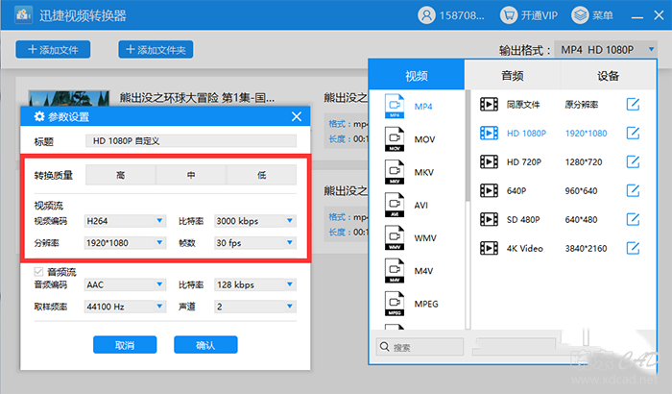
Task: Select the 960*640 resolution text
Action: pos(581,190)
